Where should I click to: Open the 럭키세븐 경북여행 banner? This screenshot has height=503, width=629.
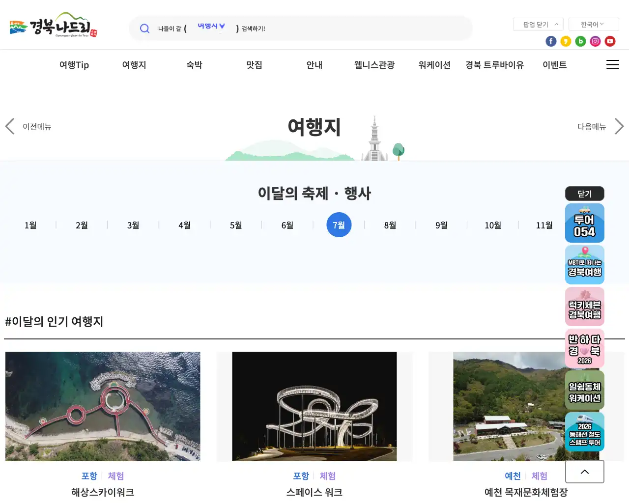[585, 307]
